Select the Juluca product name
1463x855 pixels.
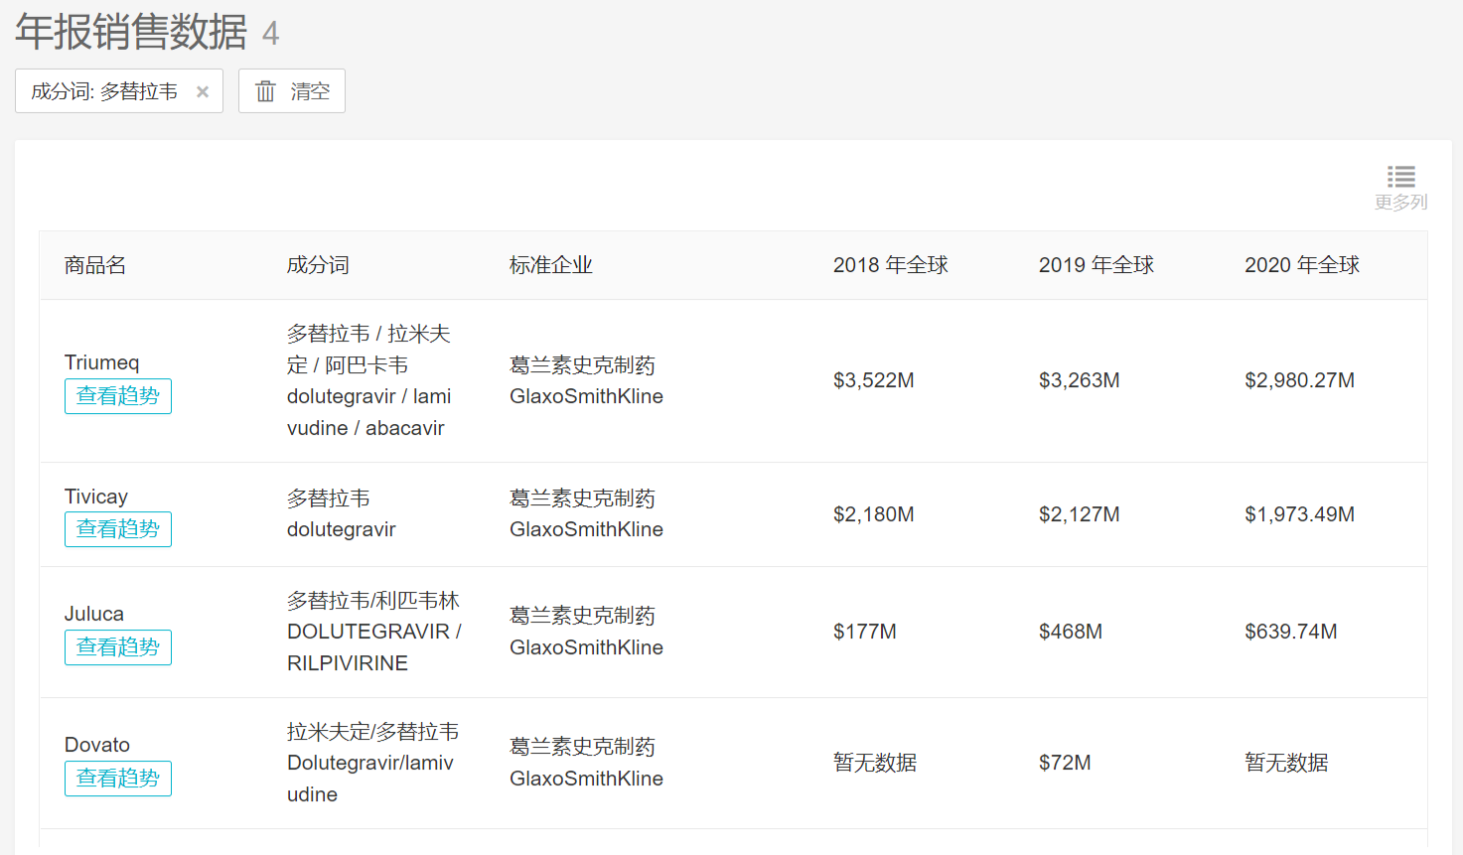pos(94,614)
